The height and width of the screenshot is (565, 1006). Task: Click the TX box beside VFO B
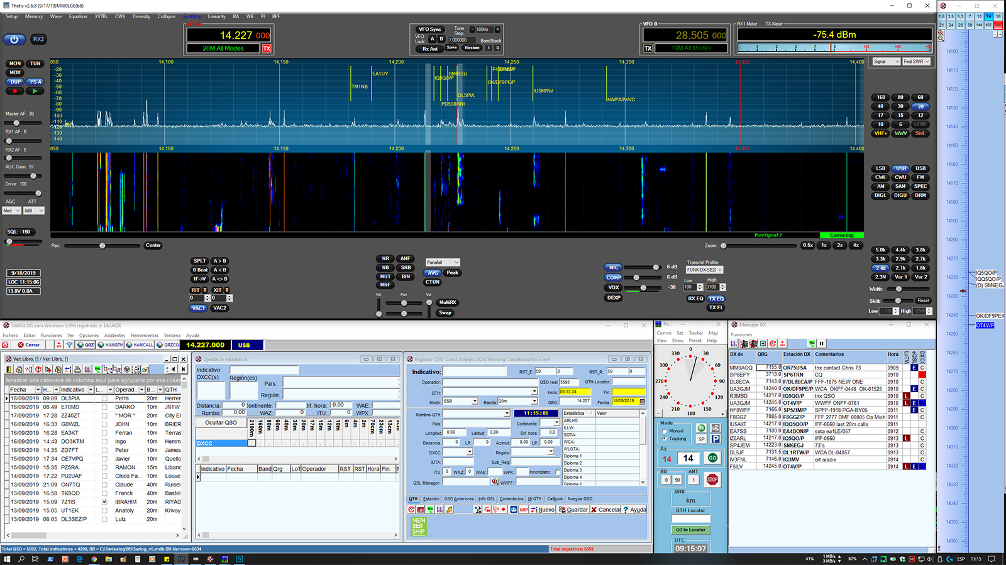coord(648,48)
